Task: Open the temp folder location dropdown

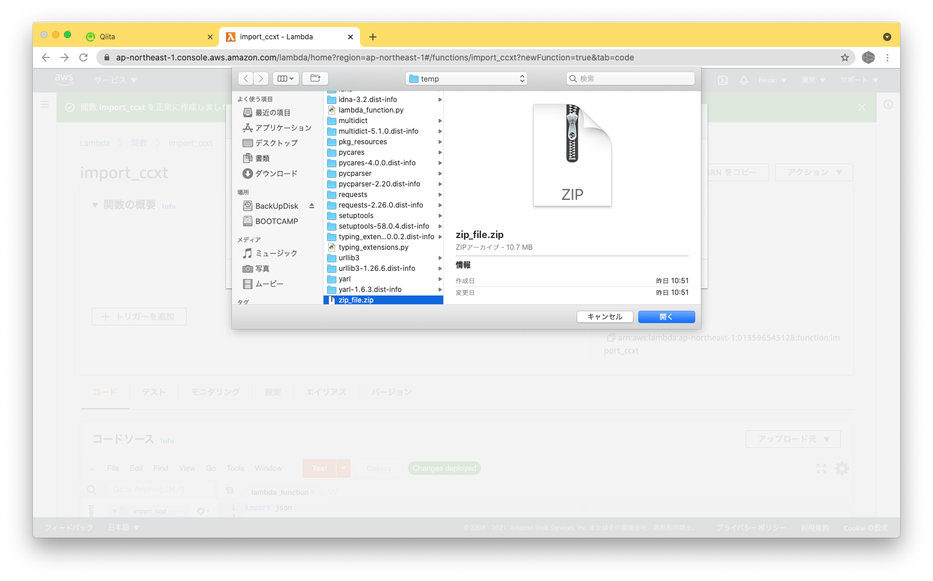Action: (x=467, y=79)
